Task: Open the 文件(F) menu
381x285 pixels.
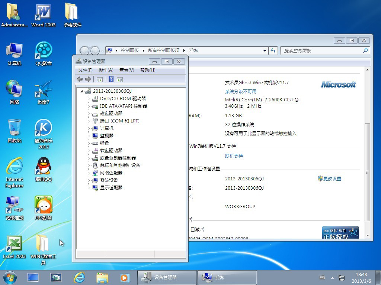Action: pyautogui.click(x=86, y=70)
